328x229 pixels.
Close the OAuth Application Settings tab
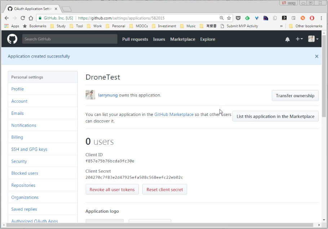click(x=56, y=9)
